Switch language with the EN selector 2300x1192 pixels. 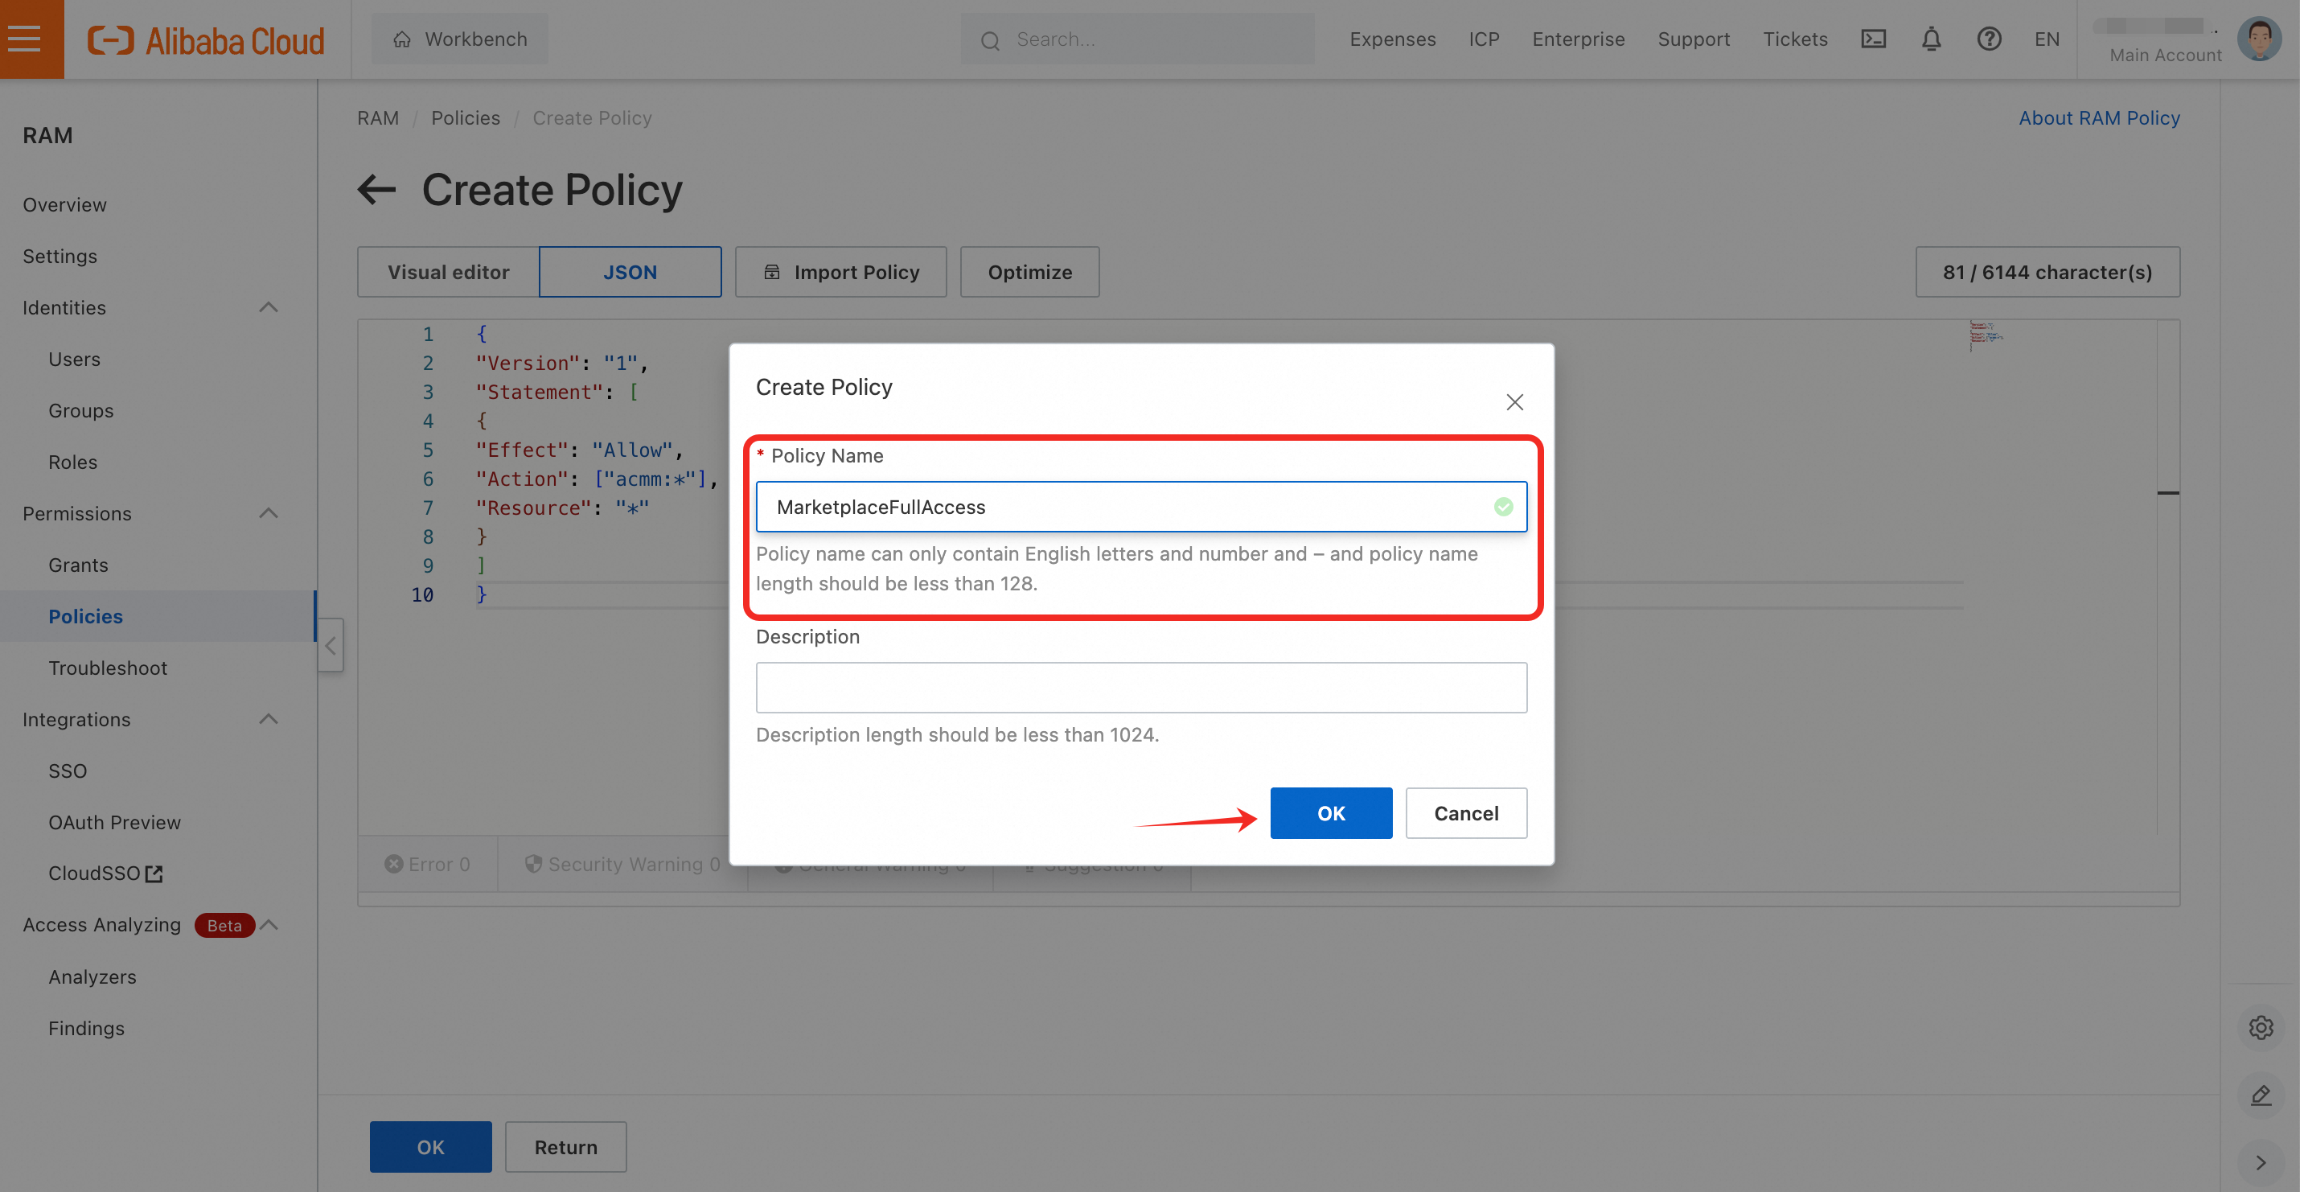tap(2047, 39)
